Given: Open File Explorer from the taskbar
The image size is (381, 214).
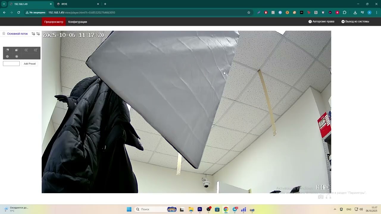Looking at the screenshot, I should tap(191, 210).
